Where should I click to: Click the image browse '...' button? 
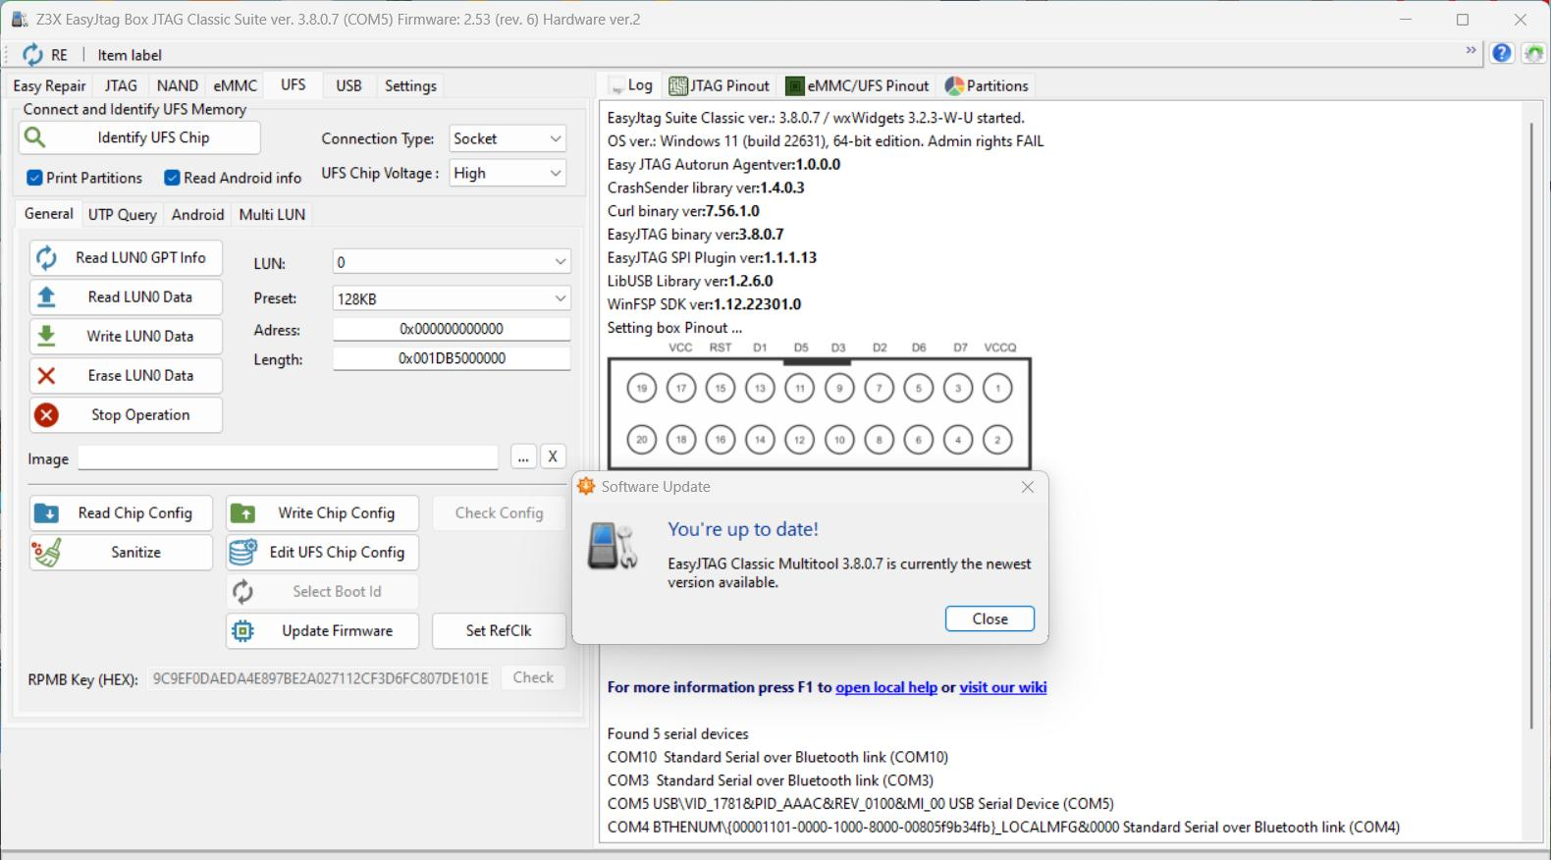pos(523,457)
